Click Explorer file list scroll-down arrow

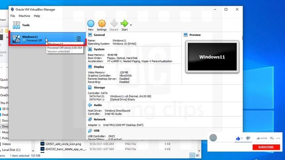click(x=199, y=151)
